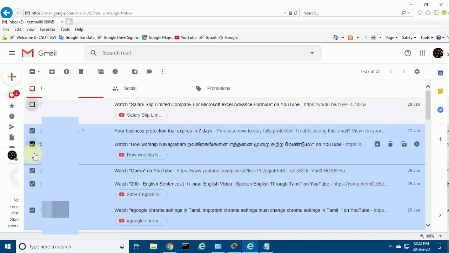Open the zoom level dropdown

[x=441, y=236]
